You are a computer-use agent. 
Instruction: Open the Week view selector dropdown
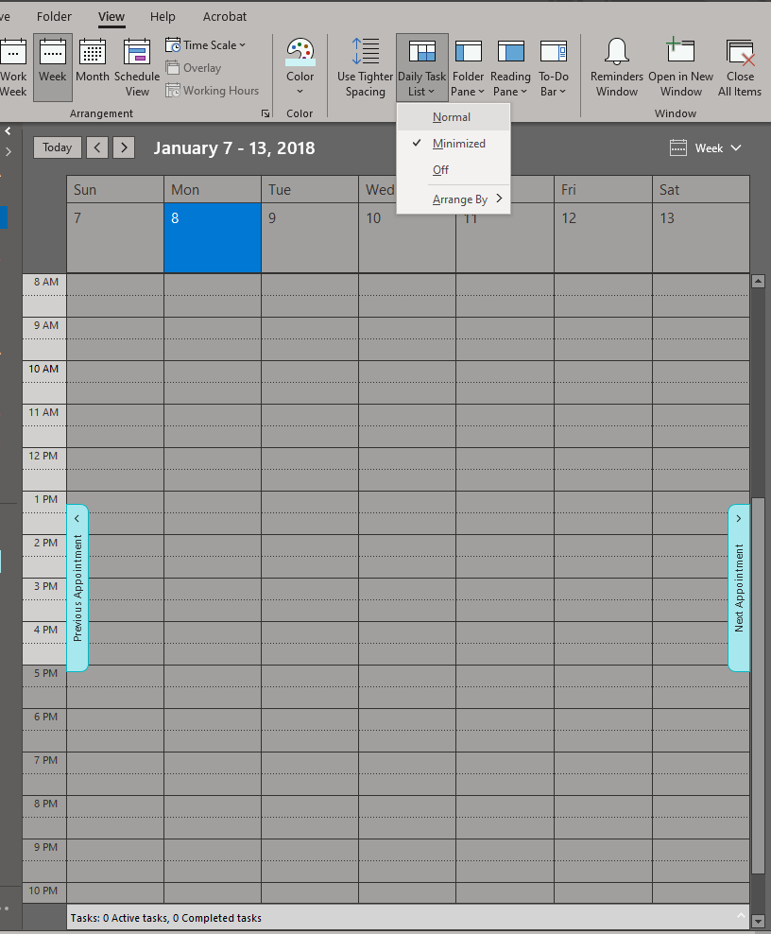coord(706,147)
